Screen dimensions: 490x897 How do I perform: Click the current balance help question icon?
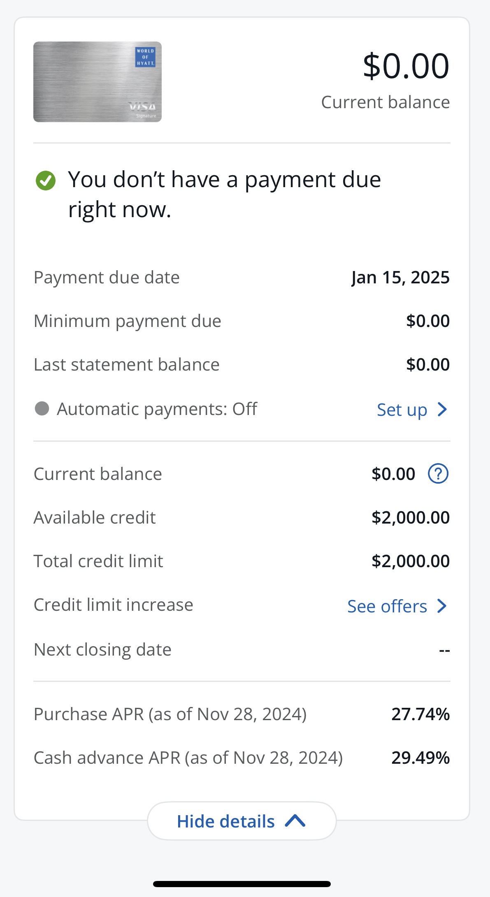click(438, 474)
